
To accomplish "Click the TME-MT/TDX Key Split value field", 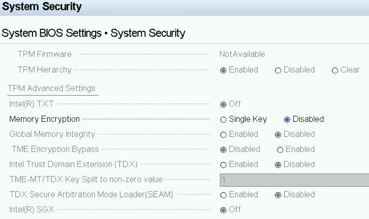I will pos(294,180).
